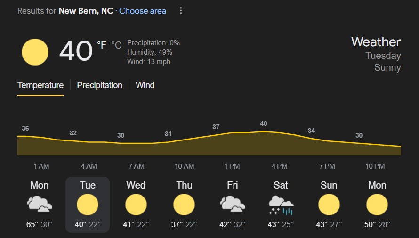Select the highlighted Tuesday forecast card
The width and height of the screenshot is (419, 238).
click(88, 205)
